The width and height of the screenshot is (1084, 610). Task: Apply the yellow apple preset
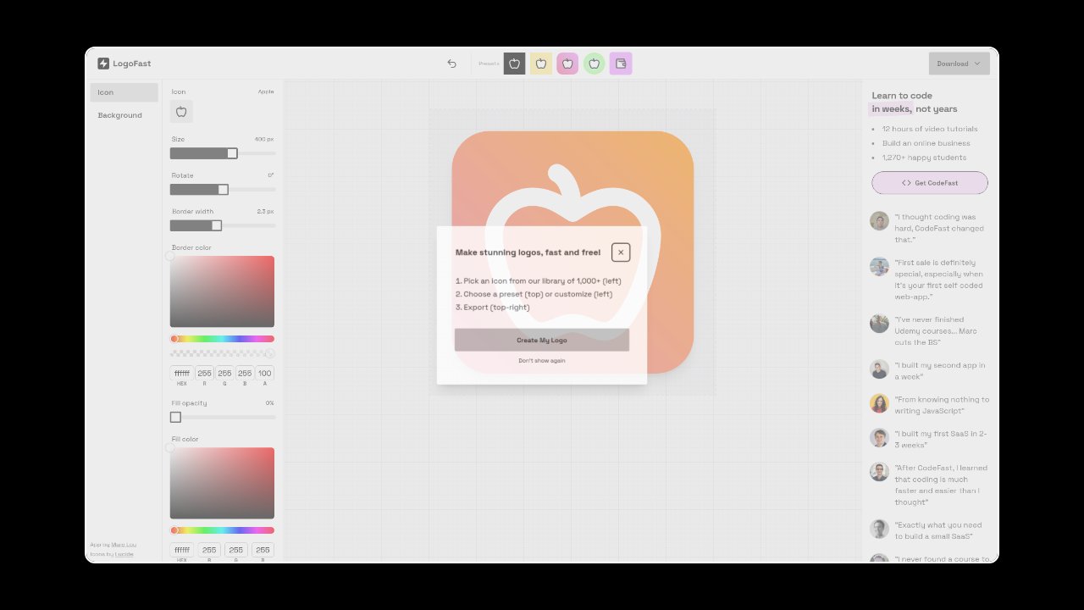coord(541,64)
